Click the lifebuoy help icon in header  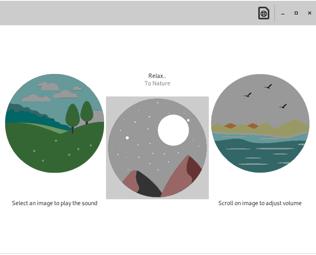click(264, 13)
